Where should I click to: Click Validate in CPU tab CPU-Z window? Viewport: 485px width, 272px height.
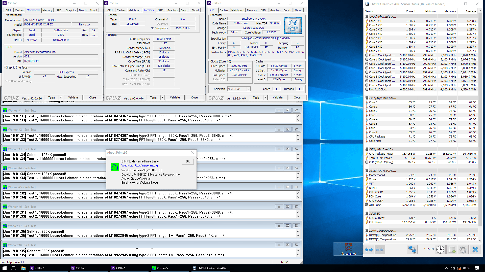278,97
